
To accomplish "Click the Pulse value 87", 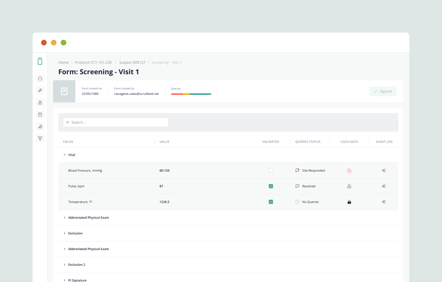I will click(x=161, y=186).
